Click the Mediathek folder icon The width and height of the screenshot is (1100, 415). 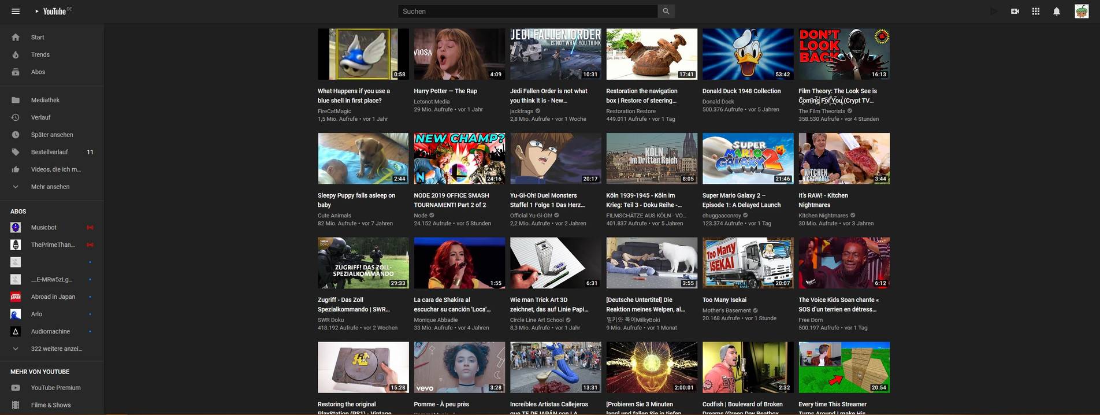click(16, 100)
